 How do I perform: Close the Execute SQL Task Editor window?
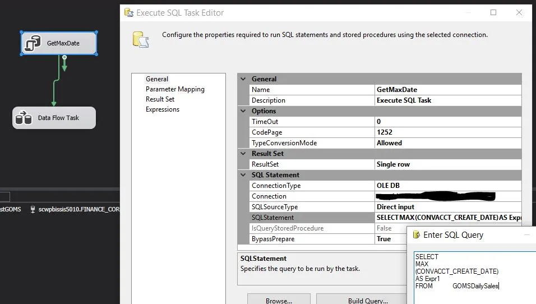pyautogui.click(x=519, y=13)
